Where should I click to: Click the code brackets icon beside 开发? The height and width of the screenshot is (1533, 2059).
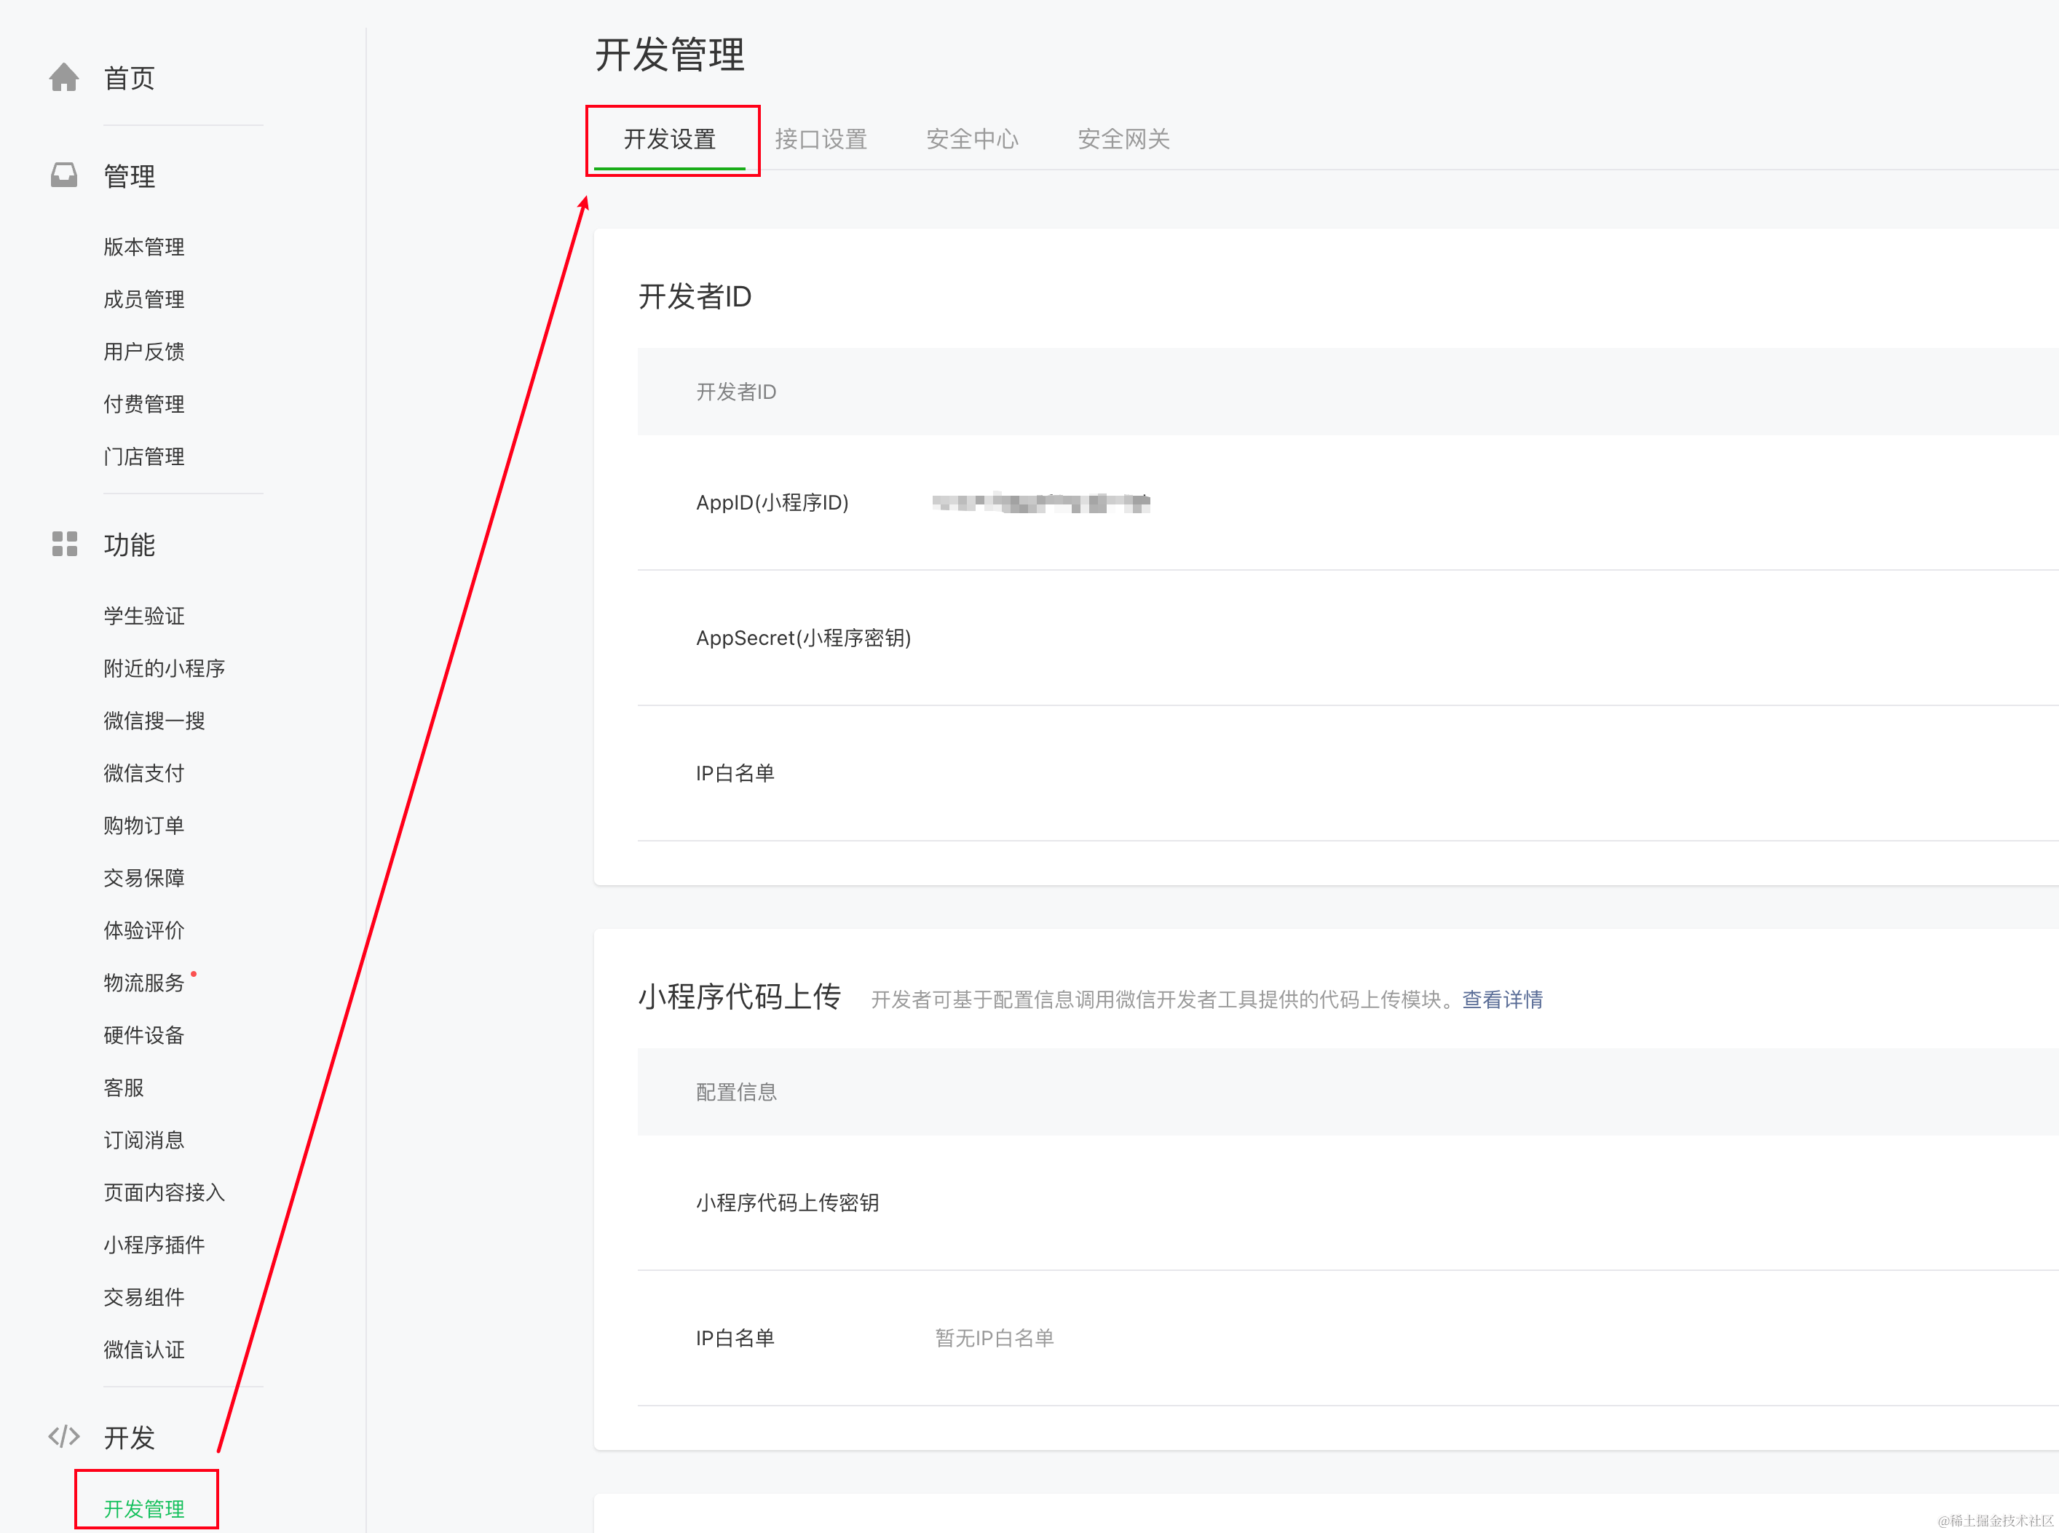64,1436
